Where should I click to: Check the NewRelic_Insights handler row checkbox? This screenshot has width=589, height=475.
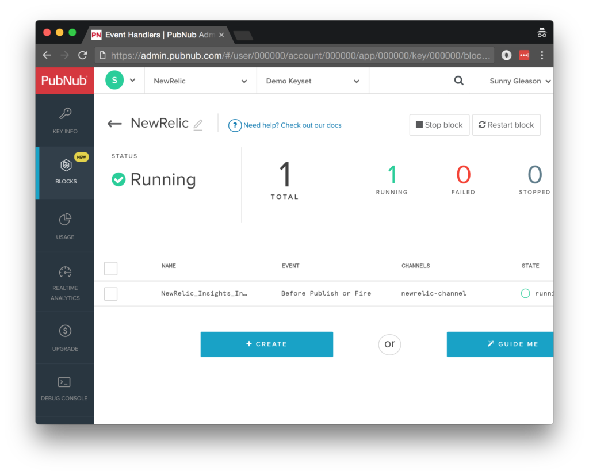(x=110, y=293)
